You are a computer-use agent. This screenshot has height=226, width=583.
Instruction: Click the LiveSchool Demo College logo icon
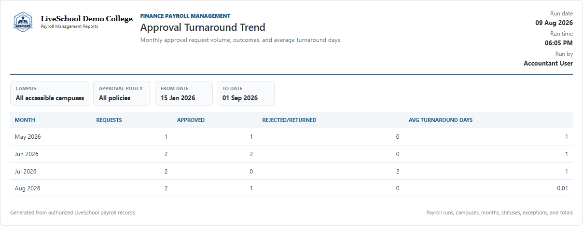click(x=23, y=22)
